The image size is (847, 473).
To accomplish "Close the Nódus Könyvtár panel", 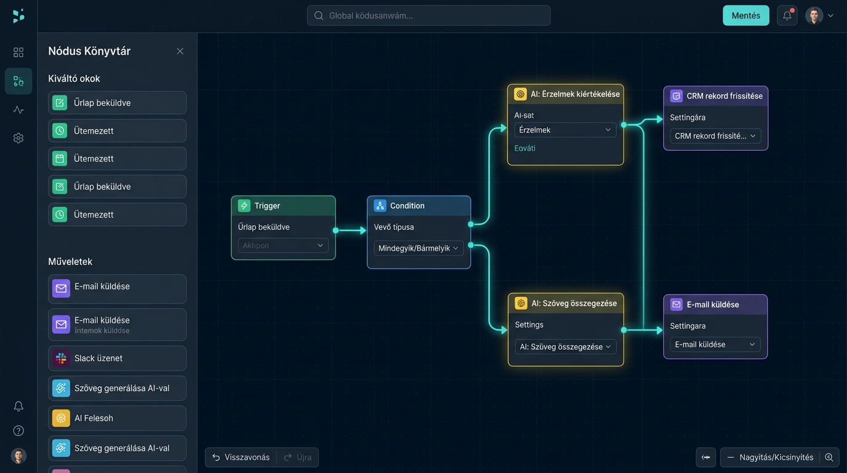I will [180, 51].
